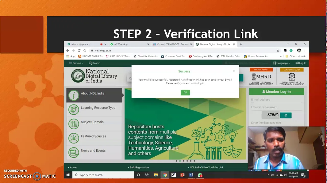
Task: Open the UGC NET ONLINE bookmark
Action: pos(90,56)
